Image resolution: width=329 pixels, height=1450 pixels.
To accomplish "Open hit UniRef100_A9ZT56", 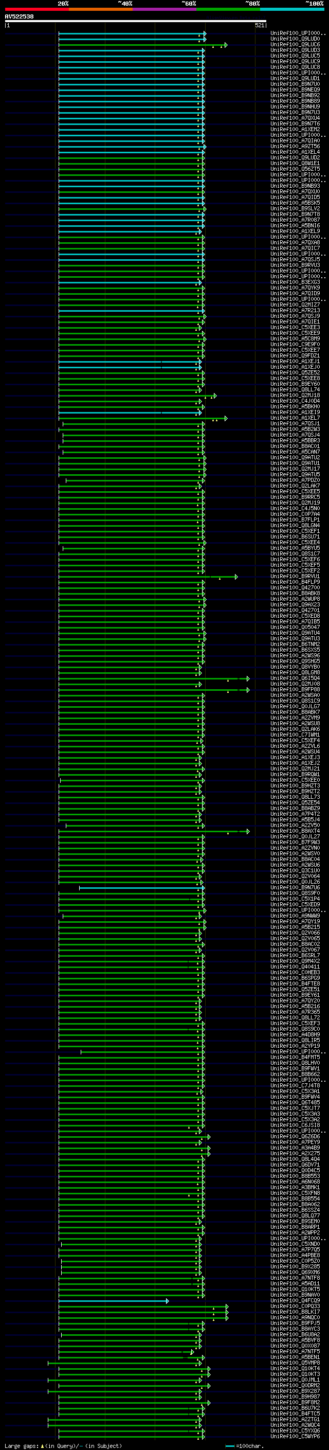I will (x=295, y=147).
